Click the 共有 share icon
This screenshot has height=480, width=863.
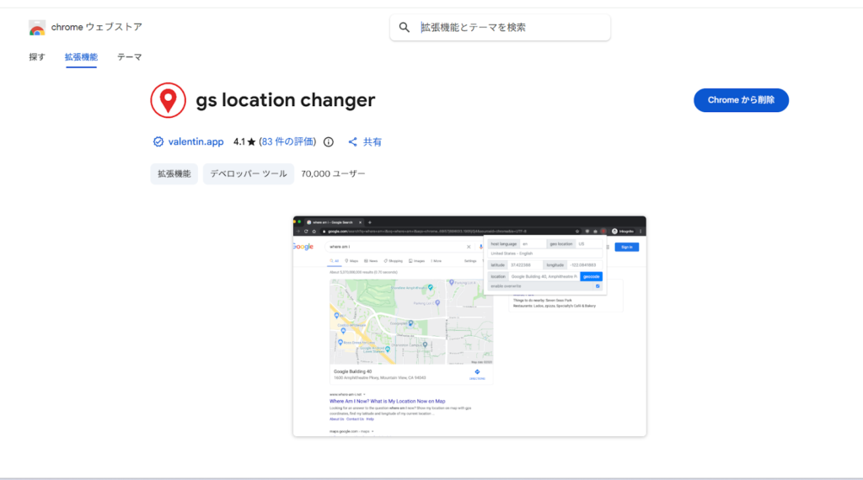353,141
